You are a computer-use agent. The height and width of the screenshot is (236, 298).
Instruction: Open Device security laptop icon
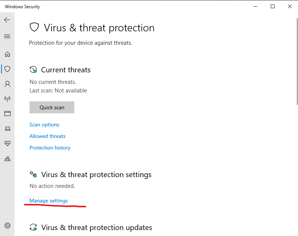(7, 129)
